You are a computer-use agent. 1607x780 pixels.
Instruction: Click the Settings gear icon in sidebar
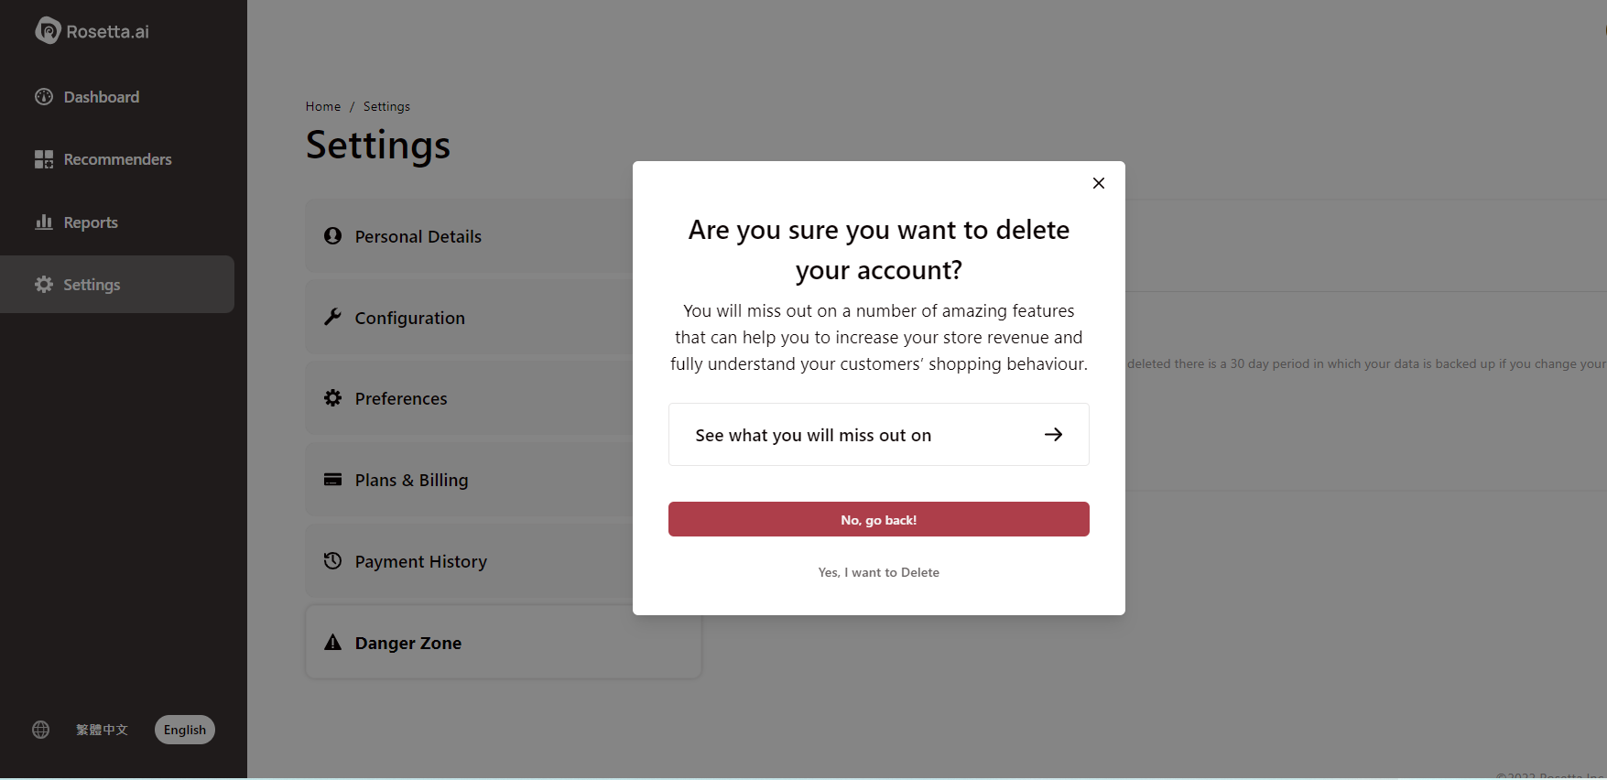click(x=44, y=285)
